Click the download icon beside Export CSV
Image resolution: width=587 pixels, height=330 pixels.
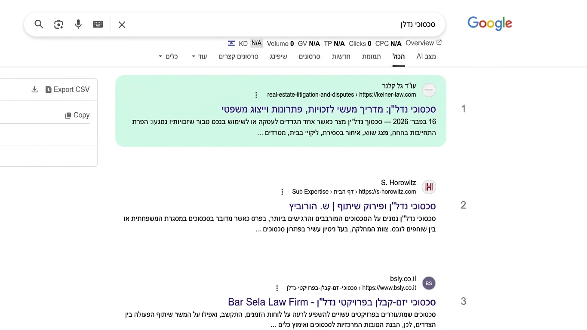pos(34,89)
